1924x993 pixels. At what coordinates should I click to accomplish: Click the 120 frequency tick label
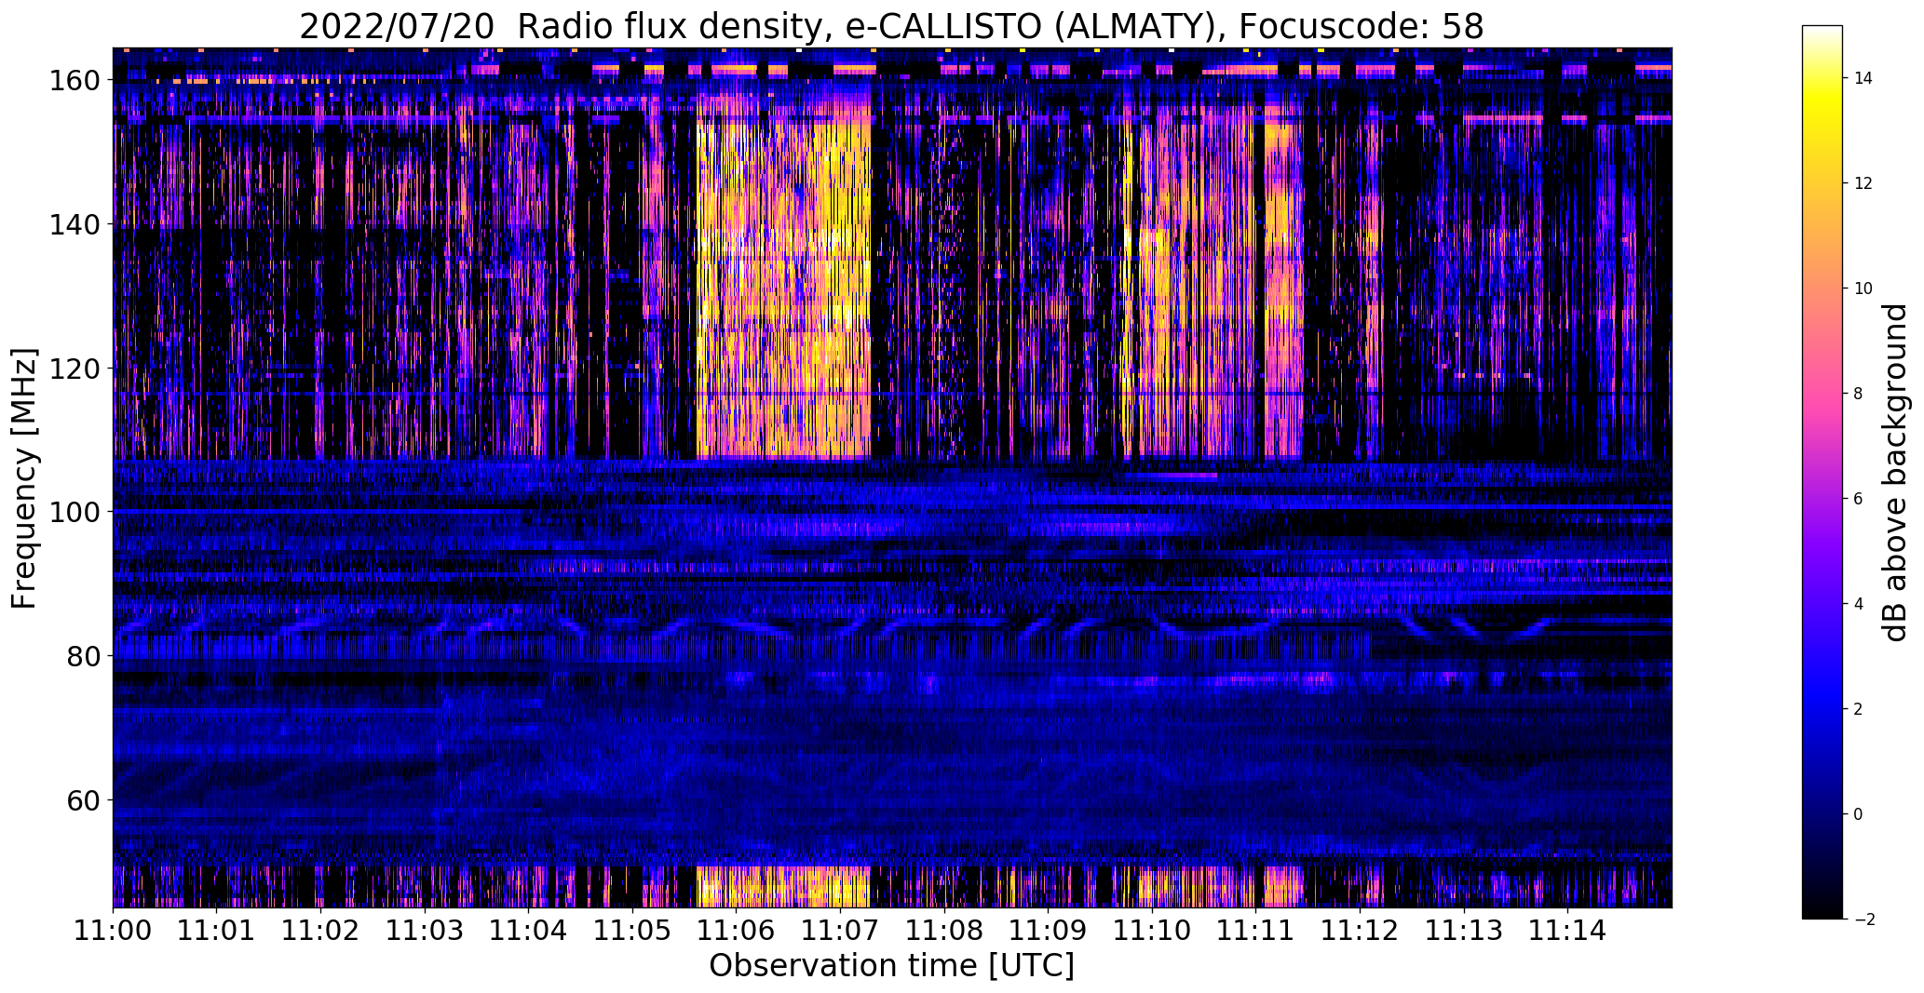[75, 369]
